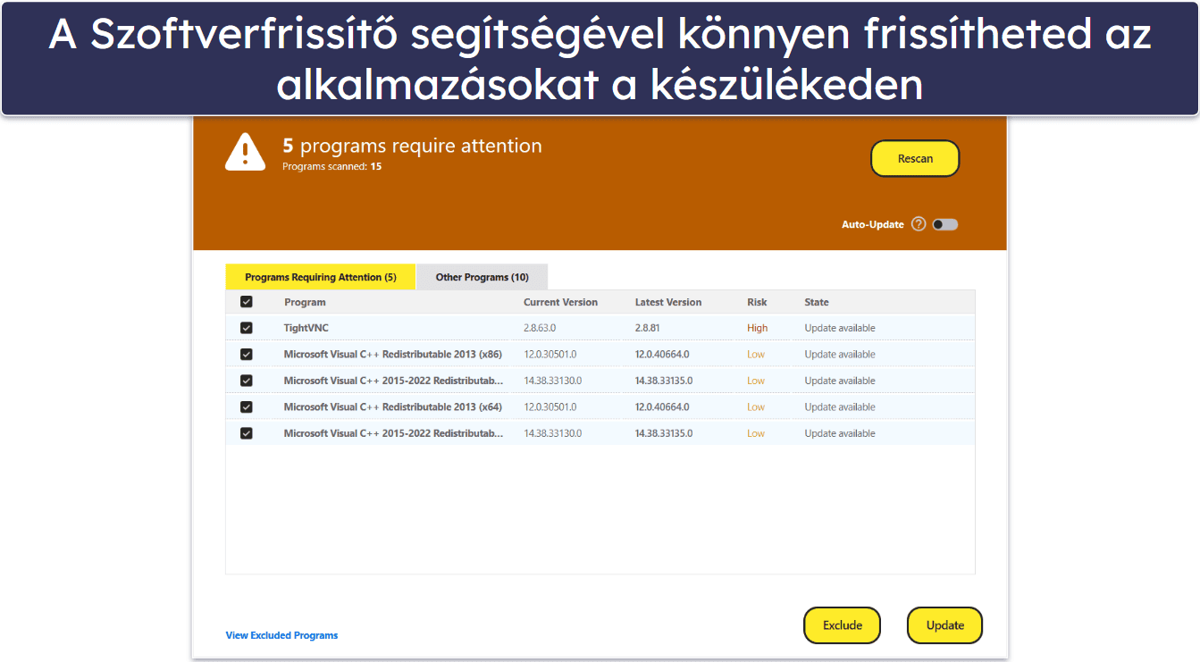Open the Auto-Update help question mark
The height and width of the screenshot is (662, 1200).
pos(919,224)
